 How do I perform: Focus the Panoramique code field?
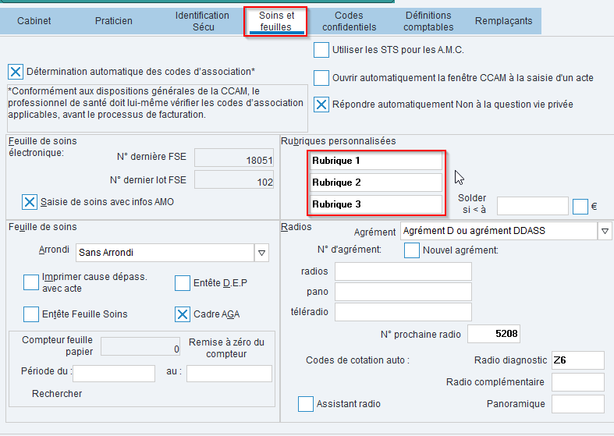(x=577, y=404)
